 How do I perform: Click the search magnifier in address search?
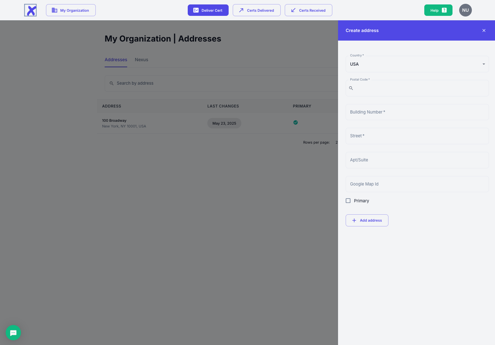112,83
